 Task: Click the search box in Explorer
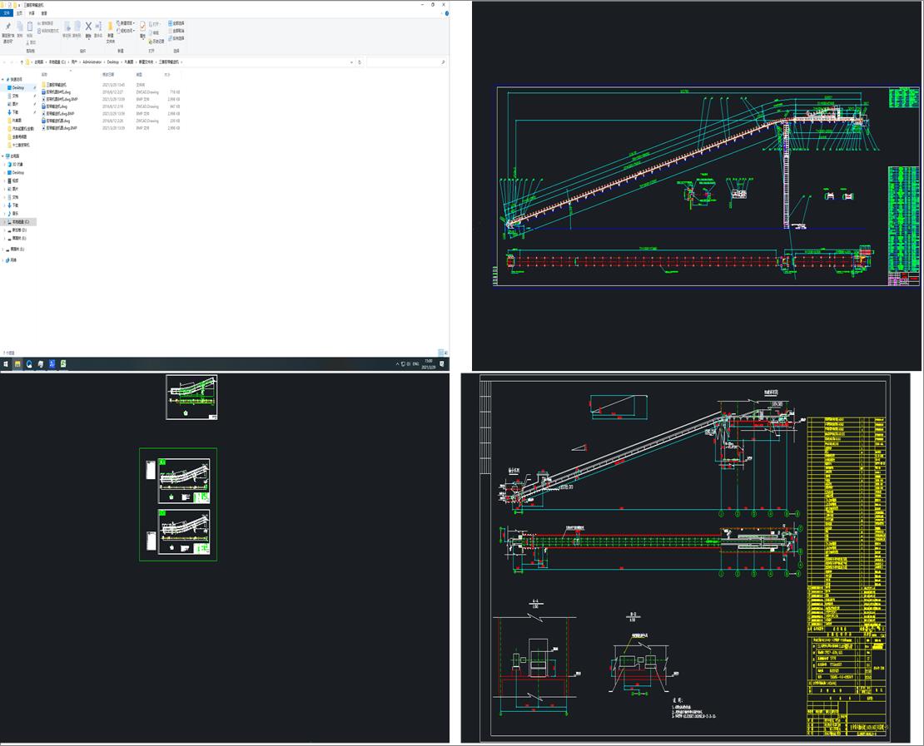pyautogui.click(x=406, y=62)
